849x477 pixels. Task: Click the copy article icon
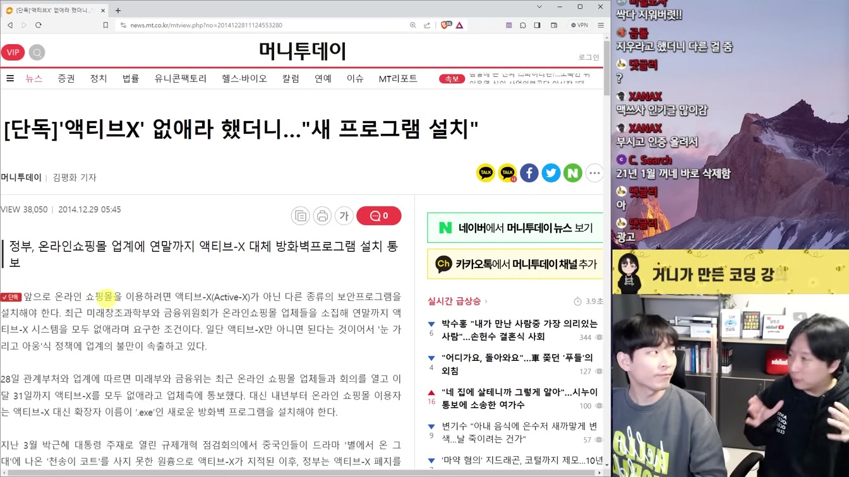301,216
